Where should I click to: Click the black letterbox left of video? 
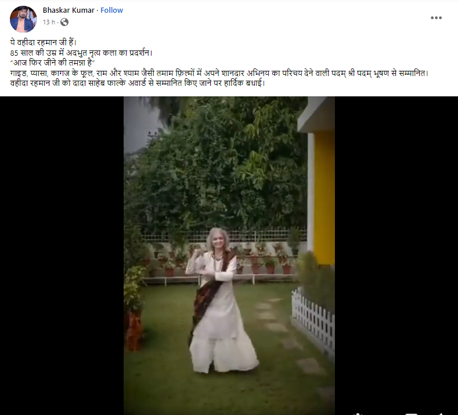[62, 255]
